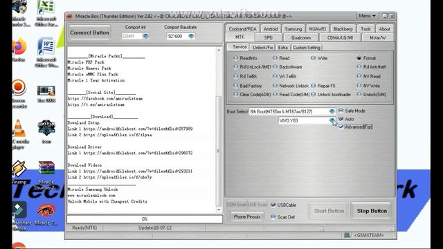
Task: Click the Connect Button
Action: point(89,33)
